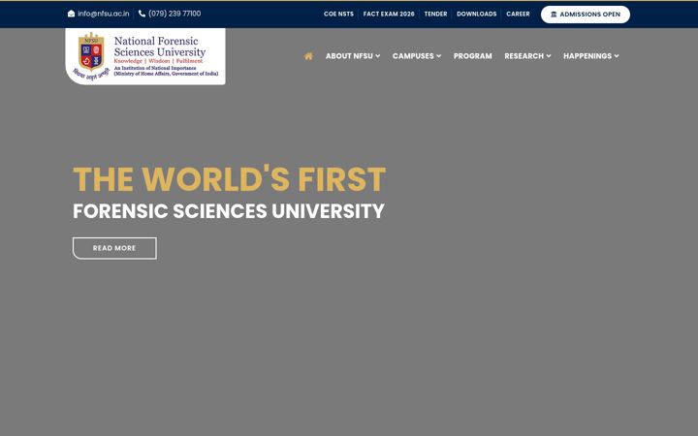Click the READ MORE button
The image size is (698, 436).
coord(114,248)
